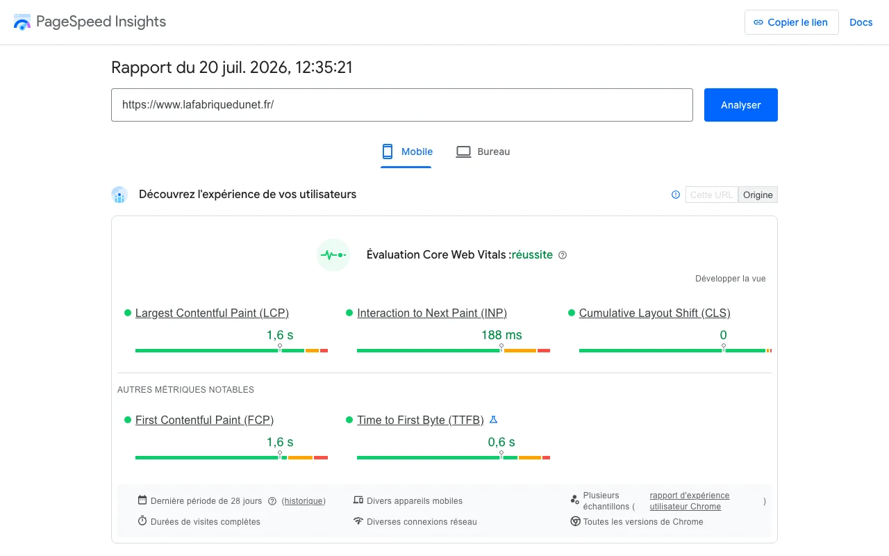Click the stopwatch icon for Durées de visites
Screen dimensions: 889x556
click(x=142, y=521)
